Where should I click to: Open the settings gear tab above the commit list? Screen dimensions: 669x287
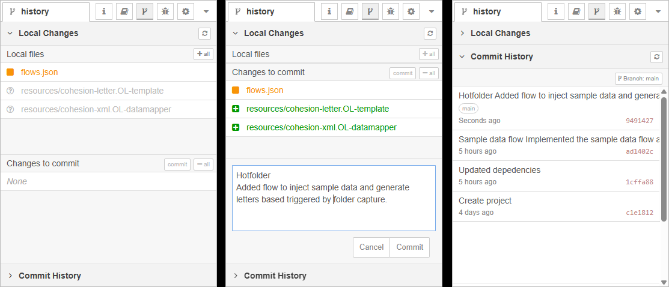pos(637,11)
